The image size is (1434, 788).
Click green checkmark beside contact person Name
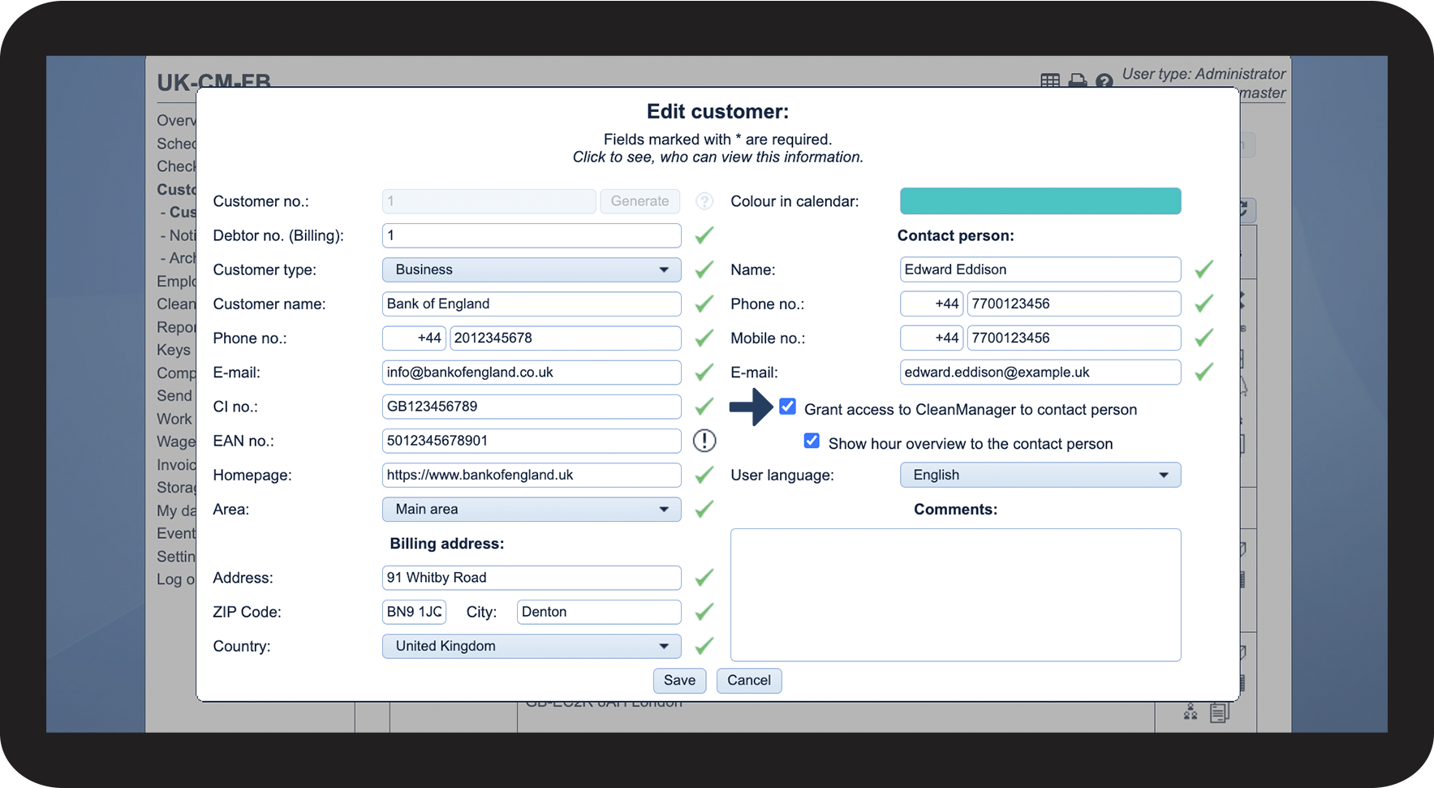coord(1204,269)
